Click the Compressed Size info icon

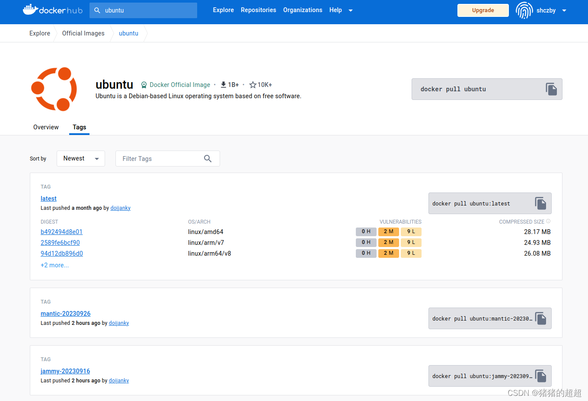point(548,221)
